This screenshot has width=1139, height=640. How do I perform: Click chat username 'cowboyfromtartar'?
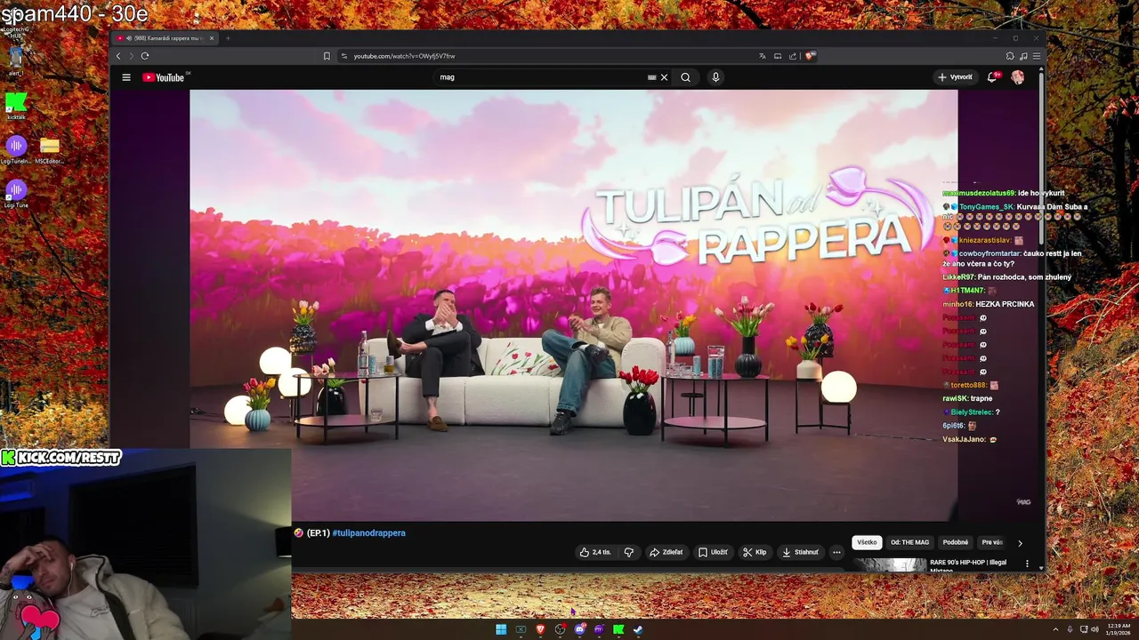(x=990, y=253)
